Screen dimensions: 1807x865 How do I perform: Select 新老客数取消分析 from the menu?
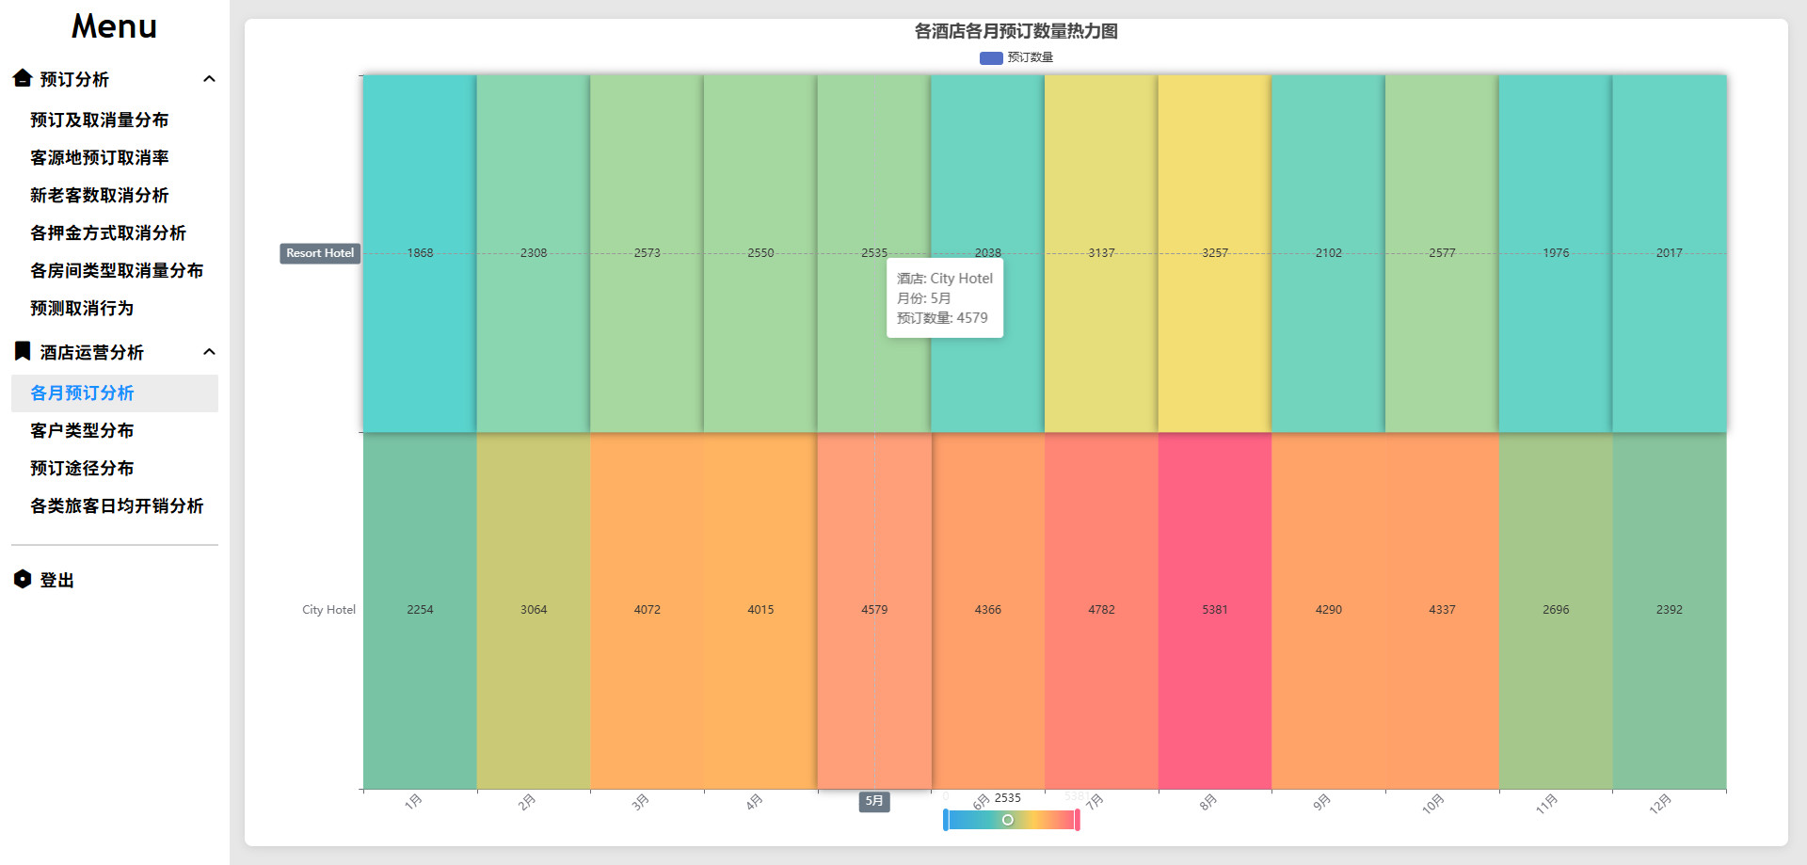pos(99,195)
